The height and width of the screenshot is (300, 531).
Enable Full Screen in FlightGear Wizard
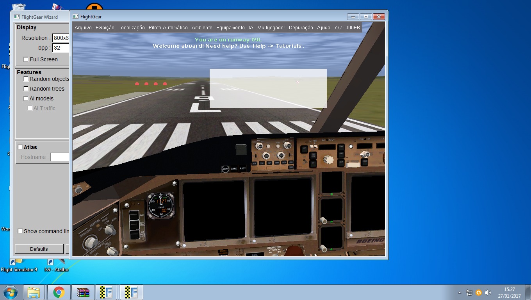[26, 59]
